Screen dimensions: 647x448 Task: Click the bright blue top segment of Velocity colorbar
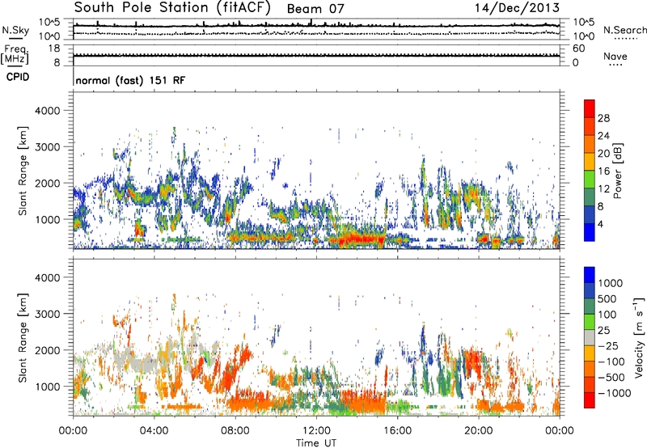[590, 275]
